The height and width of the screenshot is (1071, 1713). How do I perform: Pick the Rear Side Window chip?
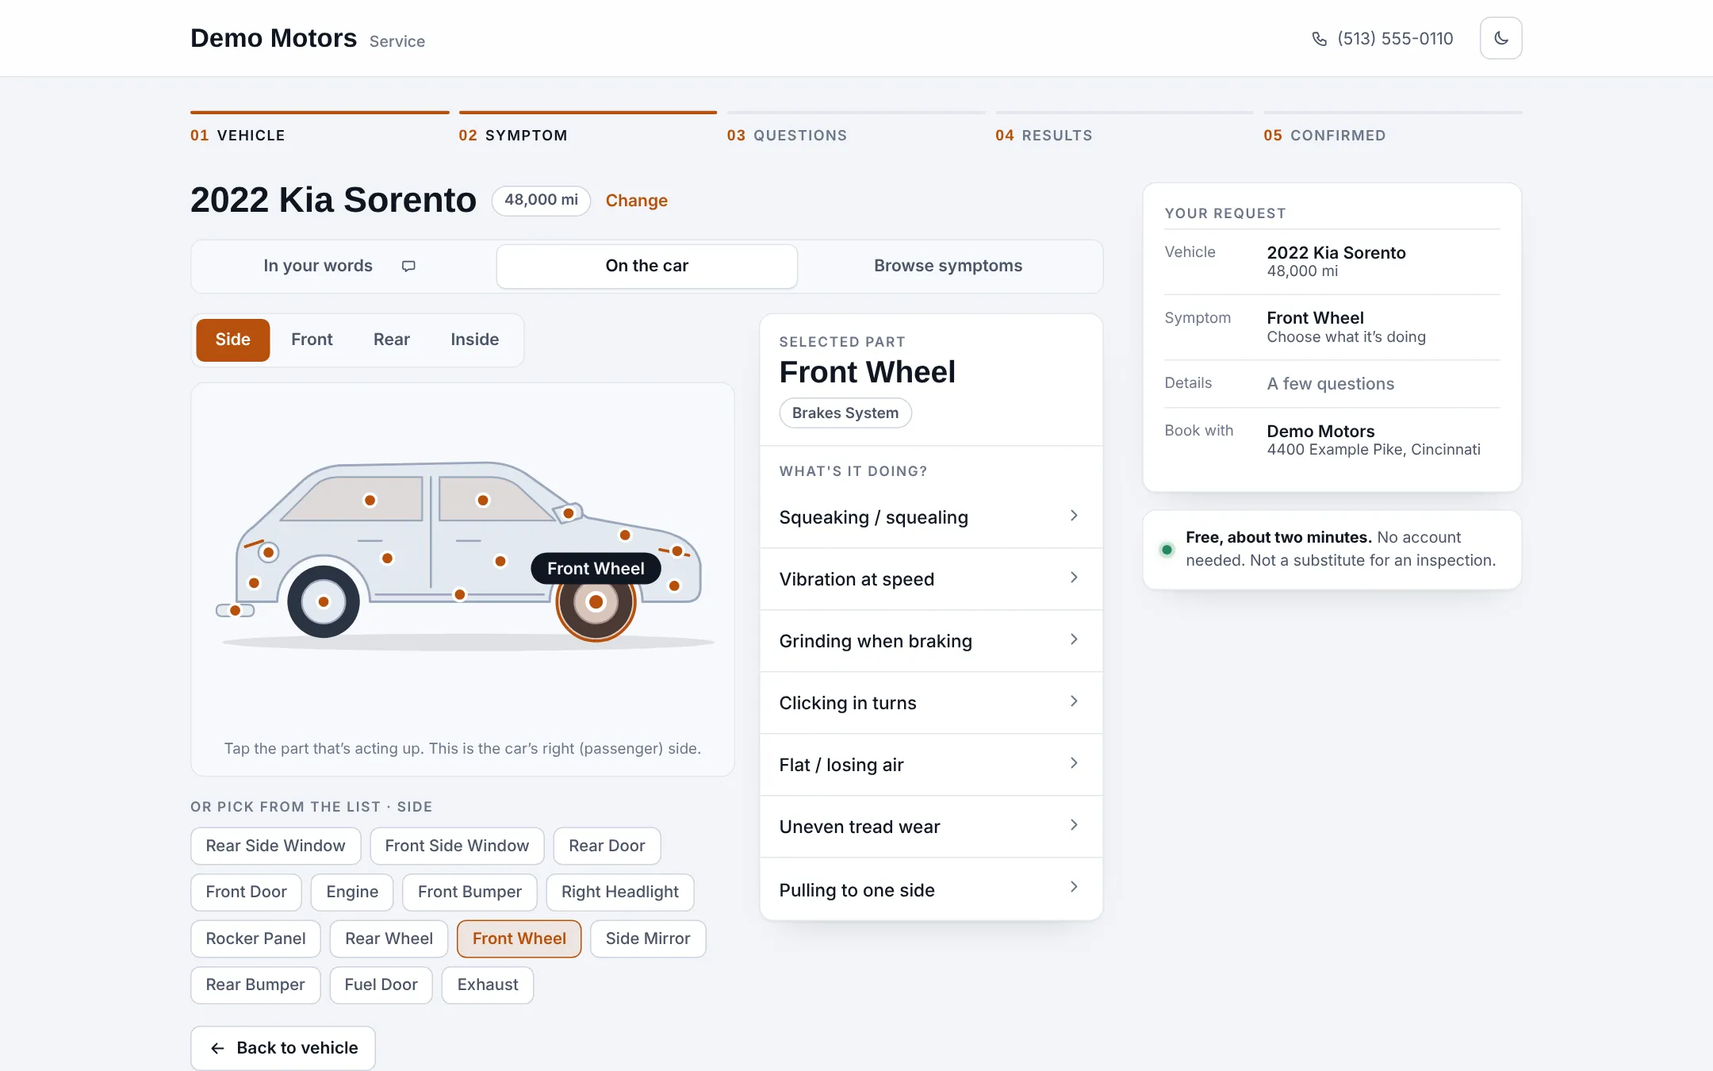[275, 846]
